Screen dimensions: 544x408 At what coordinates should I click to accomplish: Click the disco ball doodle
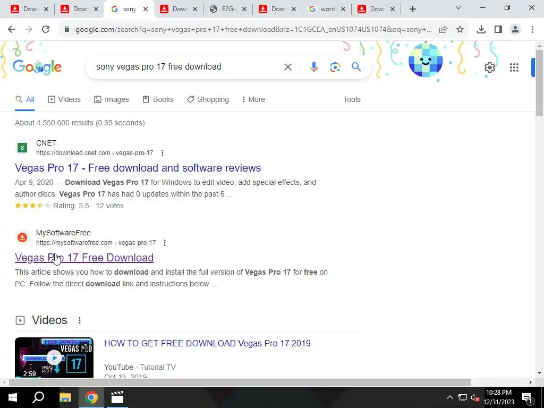pyautogui.click(x=426, y=61)
